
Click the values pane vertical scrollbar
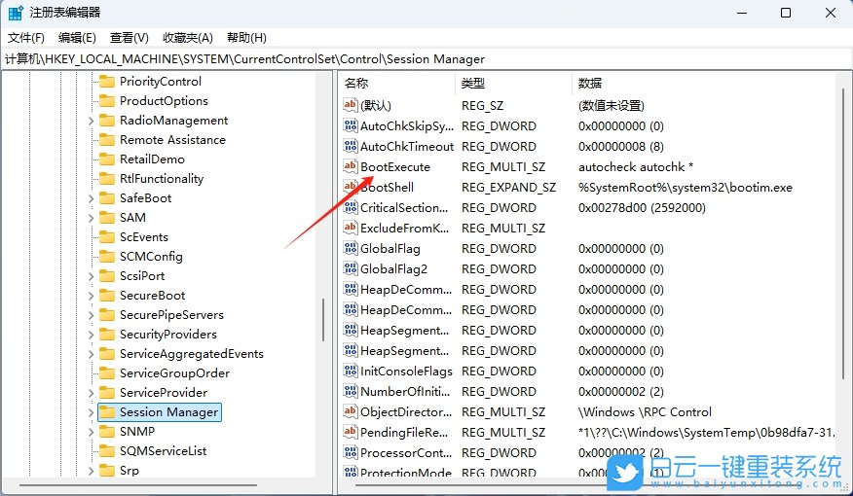click(x=843, y=233)
